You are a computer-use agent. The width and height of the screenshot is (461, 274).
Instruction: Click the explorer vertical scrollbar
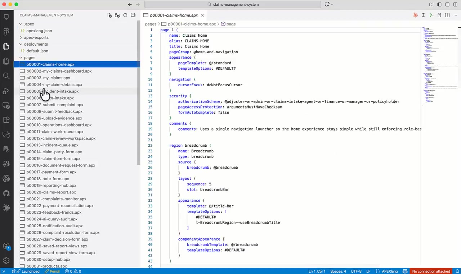tap(138, 93)
